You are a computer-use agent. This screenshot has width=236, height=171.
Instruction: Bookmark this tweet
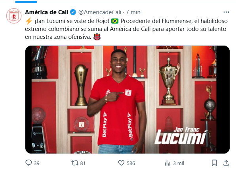(214, 163)
